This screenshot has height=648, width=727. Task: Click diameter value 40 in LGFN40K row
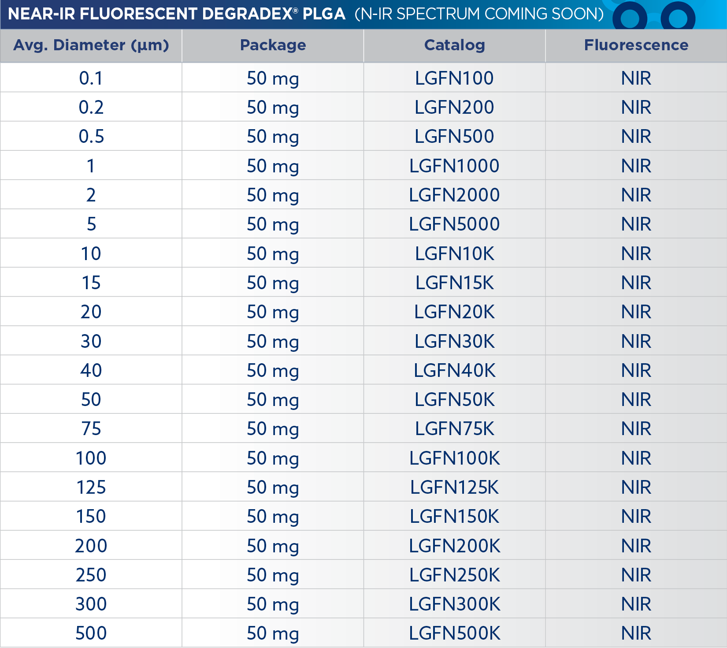tap(91, 370)
